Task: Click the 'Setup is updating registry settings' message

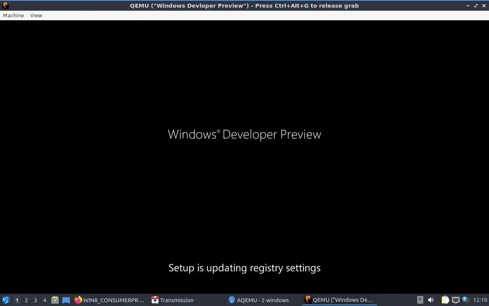Action: point(244,268)
